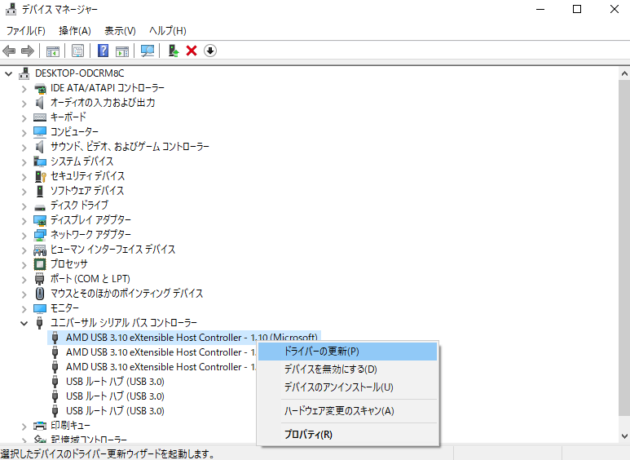Open the 表示(V) menu
Screen dimensions: 630x460
click(120, 30)
